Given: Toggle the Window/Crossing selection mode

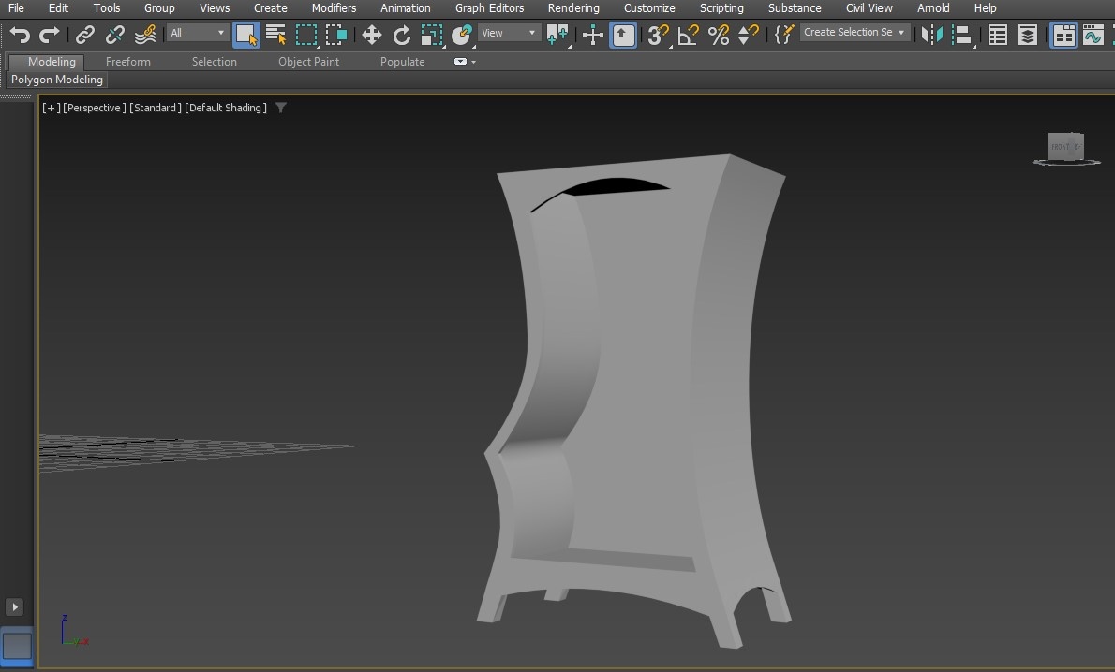Looking at the screenshot, I should pyautogui.click(x=336, y=35).
